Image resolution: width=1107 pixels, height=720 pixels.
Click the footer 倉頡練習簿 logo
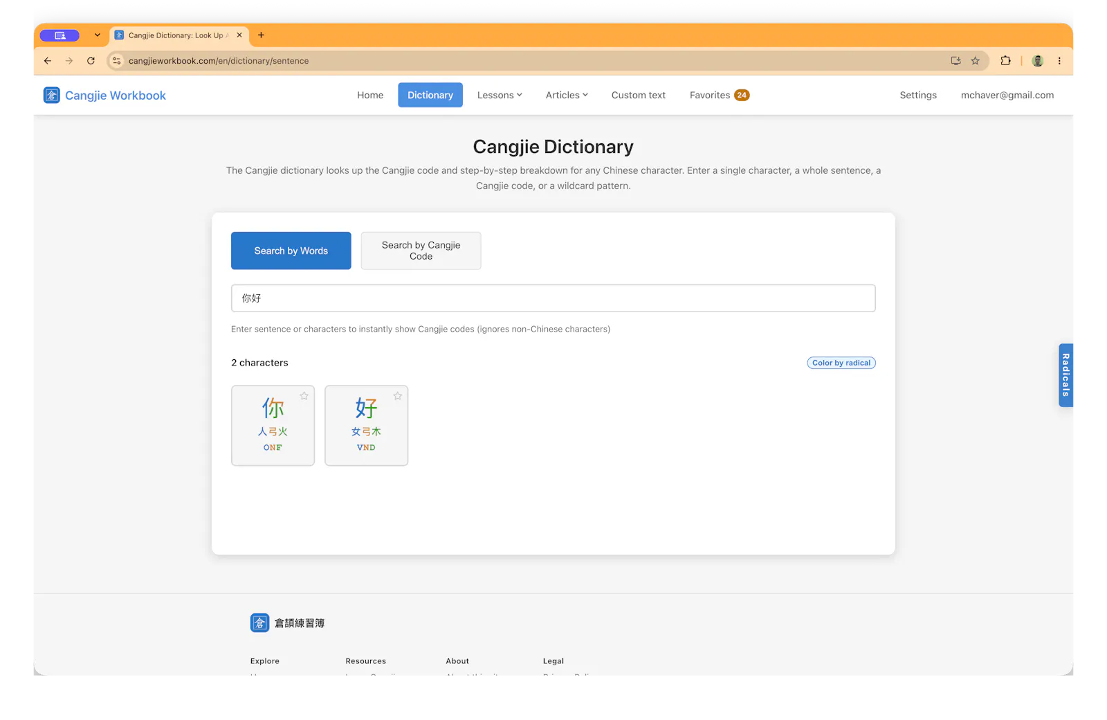click(288, 623)
